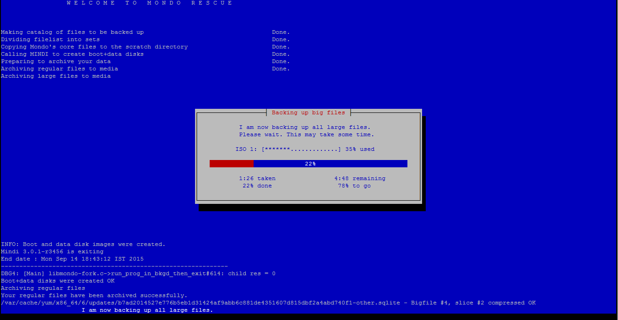Click 'Preparing to archive your data' line

(56, 62)
